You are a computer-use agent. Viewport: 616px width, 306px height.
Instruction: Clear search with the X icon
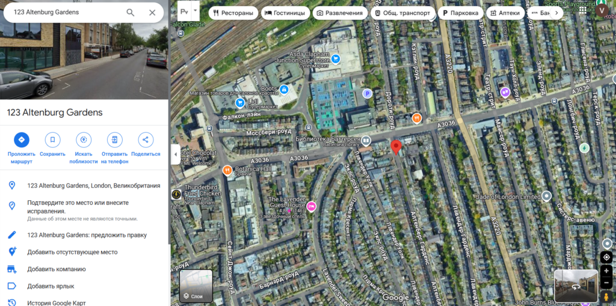(x=152, y=12)
